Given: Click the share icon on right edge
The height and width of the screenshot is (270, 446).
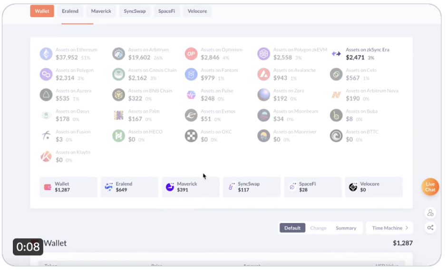Looking at the screenshot, I should coord(430,228).
